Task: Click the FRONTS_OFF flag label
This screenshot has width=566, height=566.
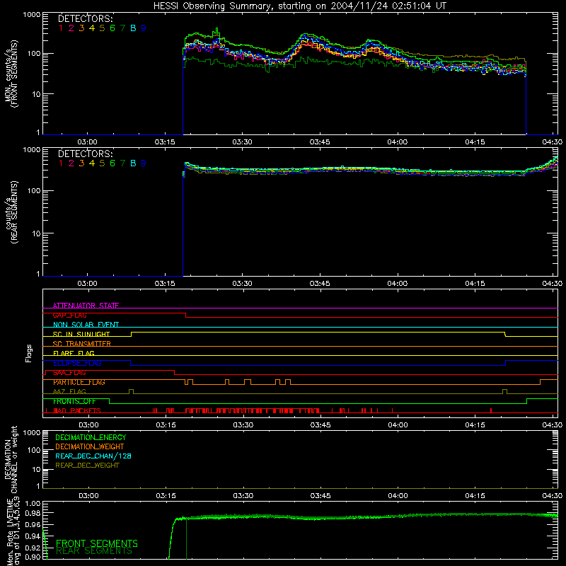Action: click(x=74, y=401)
